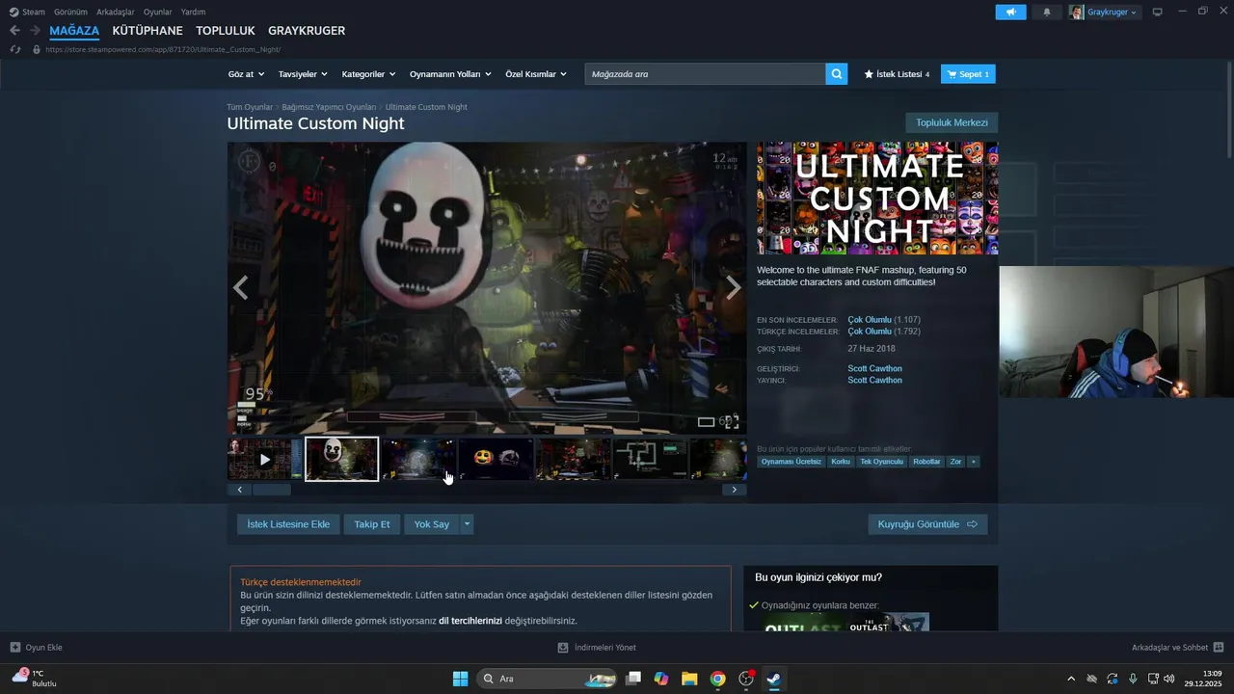Open the Scott Cawthon developer link
Viewport: 1234px width, 694px height.
pyautogui.click(x=874, y=368)
